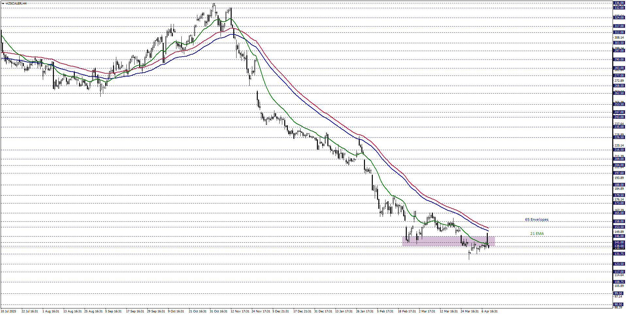This screenshot has width=626, height=315.
Task: Click the 90.50 price level label
Action: pos(619,305)
